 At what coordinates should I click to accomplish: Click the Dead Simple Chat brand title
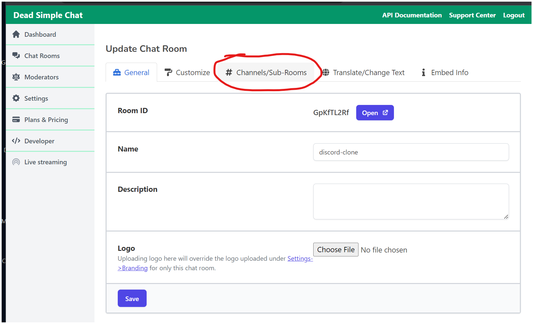pos(48,15)
